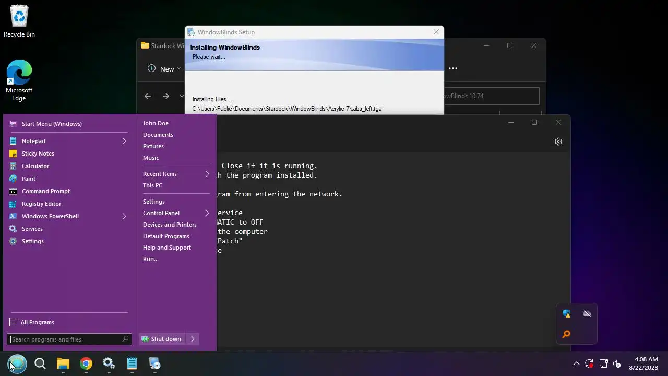Open the New dropdown in Explorer
The width and height of the screenshot is (668, 376).
[164, 68]
